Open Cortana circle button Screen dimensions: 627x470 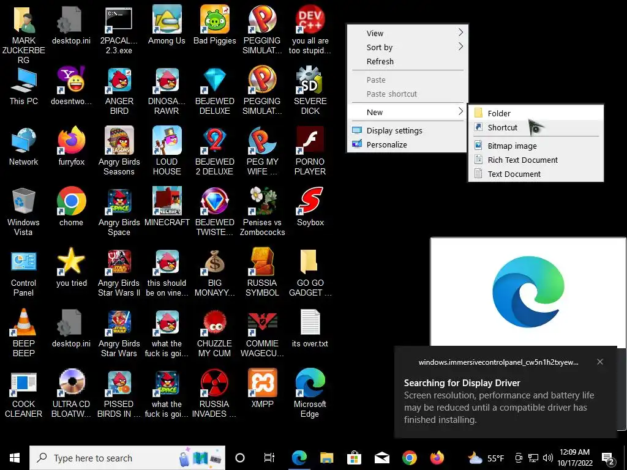(240, 458)
